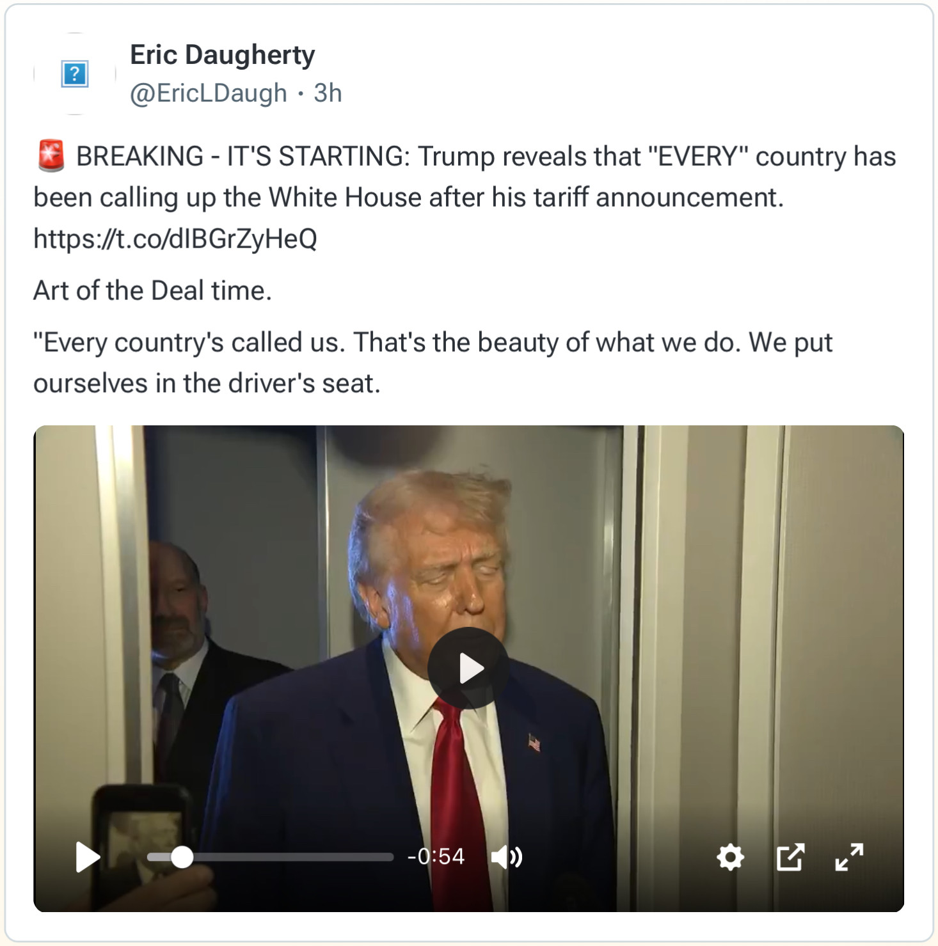Seek to the very start of progress bar
This screenshot has height=946, width=938.
(x=149, y=857)
